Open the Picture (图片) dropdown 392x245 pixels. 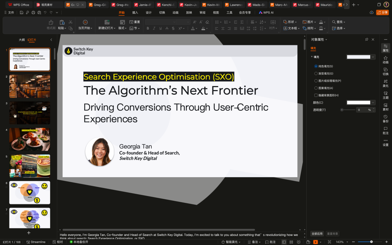(309, 22)
